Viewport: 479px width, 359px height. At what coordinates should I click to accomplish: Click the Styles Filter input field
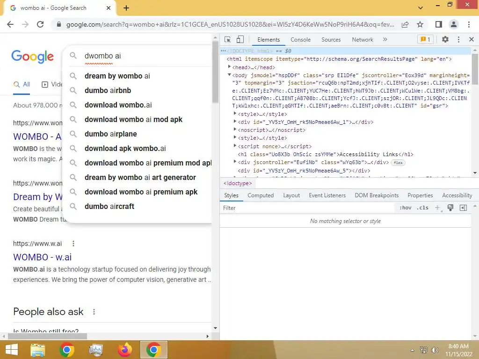(x=307, y=208)
